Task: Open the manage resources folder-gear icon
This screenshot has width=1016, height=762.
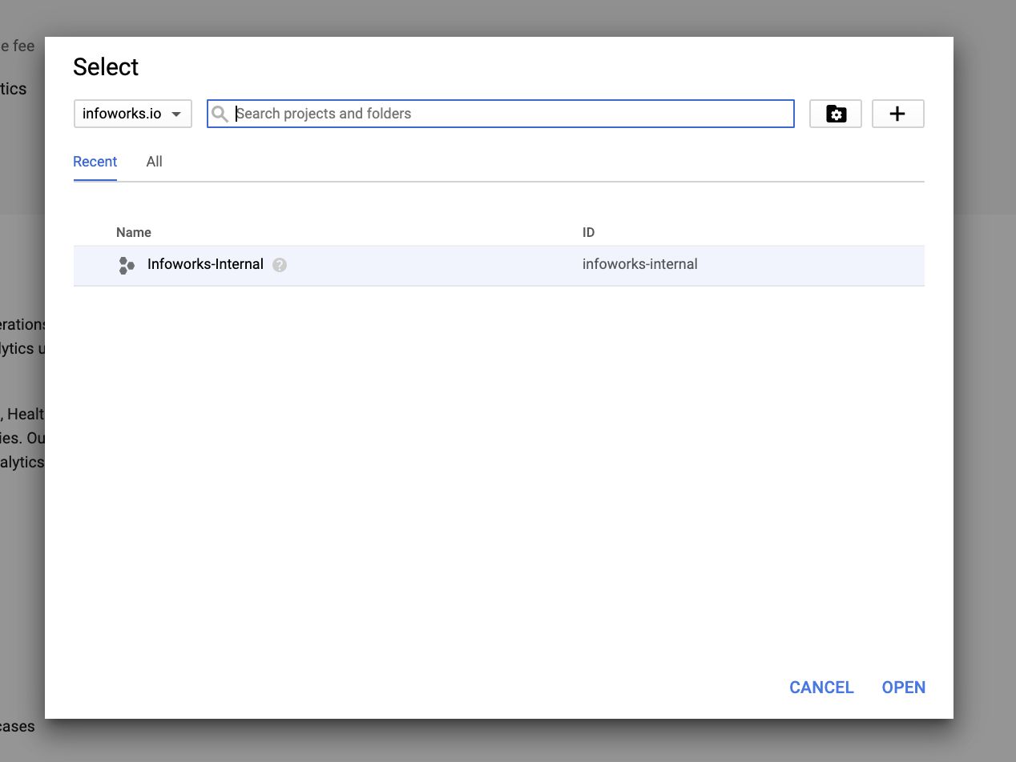Action: point(836,114)
